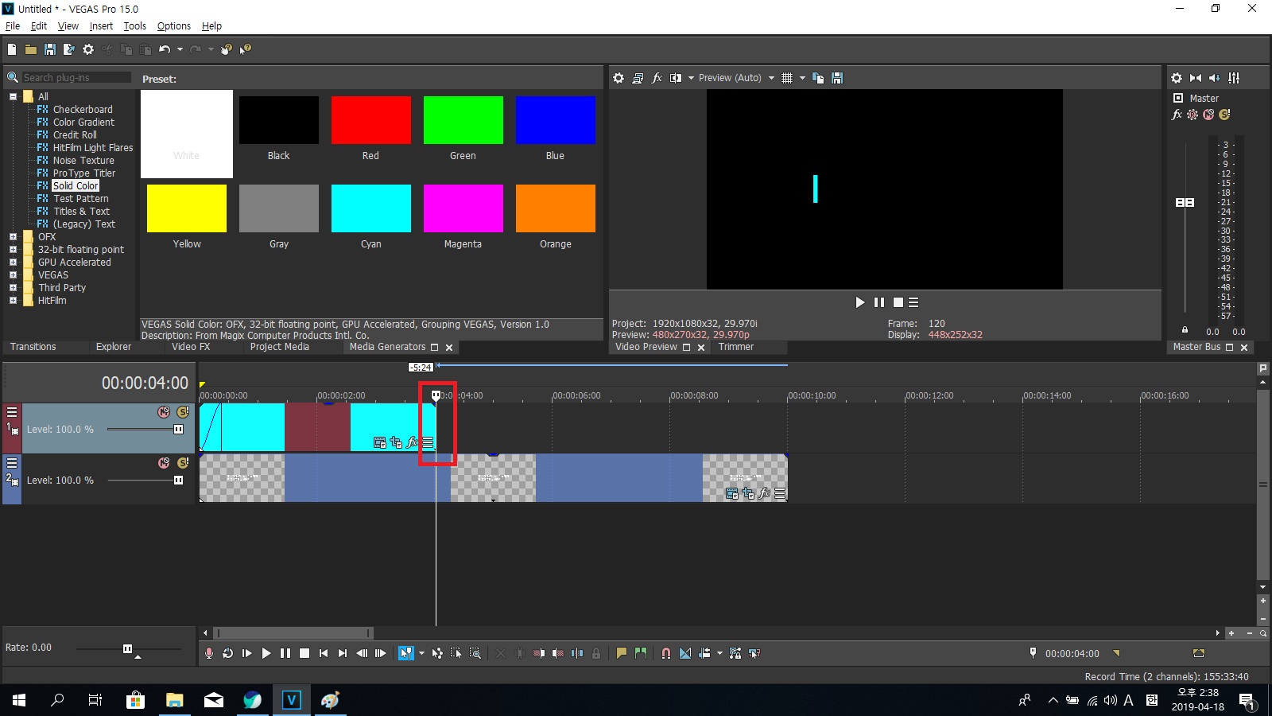This screenshot has height=716, width=1272.
Task: Toggle Split Screen View icon
Action: pos(676,78)
